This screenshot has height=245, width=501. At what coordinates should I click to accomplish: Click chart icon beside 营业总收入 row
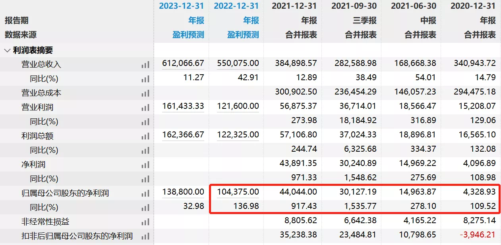[x=145, y=65]
